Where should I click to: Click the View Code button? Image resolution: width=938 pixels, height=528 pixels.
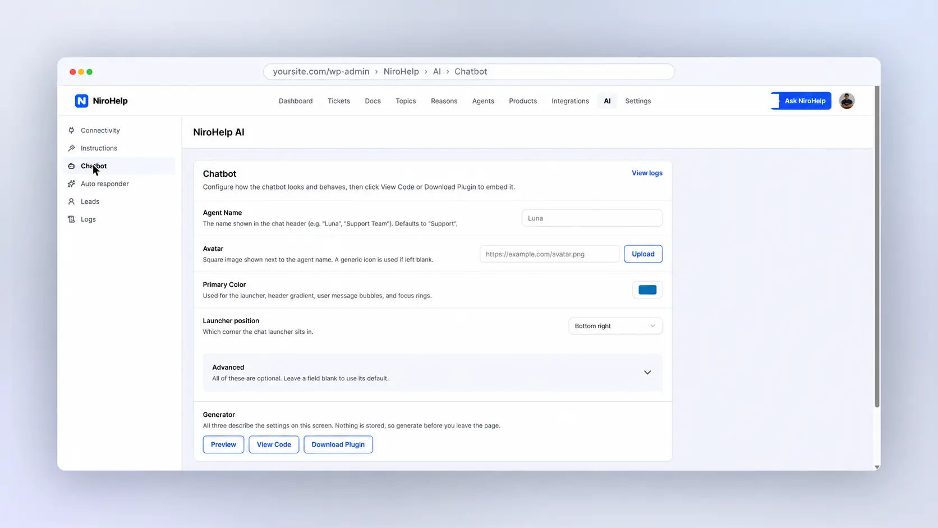coord(274,444)
